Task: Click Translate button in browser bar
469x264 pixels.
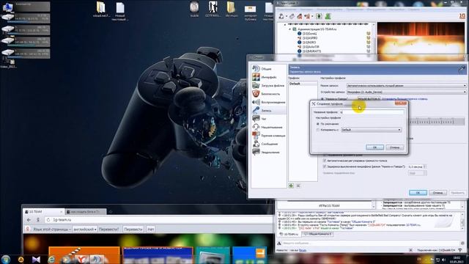Action: (x=133, y=230)
